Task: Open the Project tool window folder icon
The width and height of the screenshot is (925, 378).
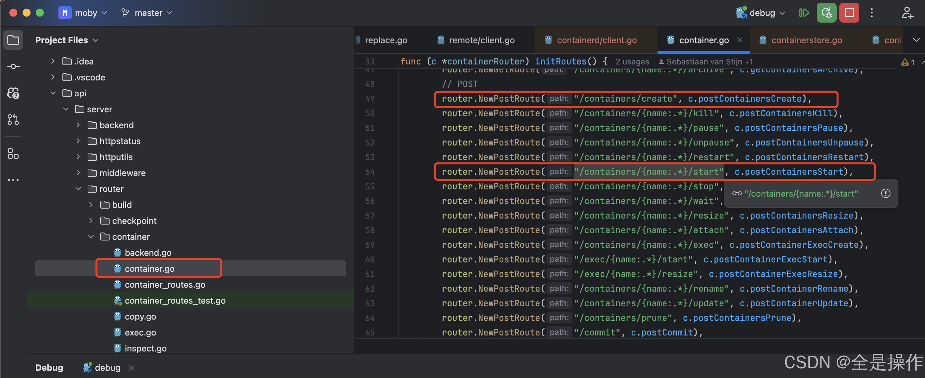Action: click(13, 40)
